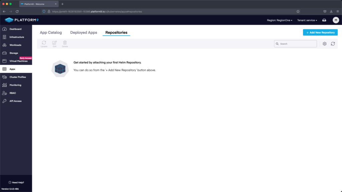Click the Early Access badge
This screenshot has width=342, height=192.
(x=25, y=58)
